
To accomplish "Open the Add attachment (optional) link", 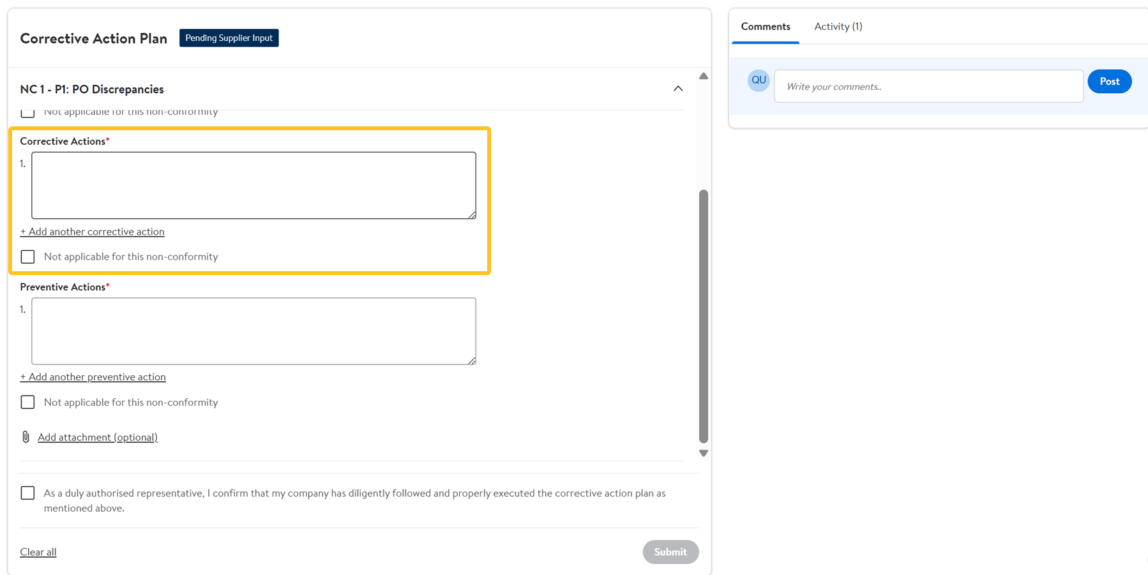I will click(98, 437).
